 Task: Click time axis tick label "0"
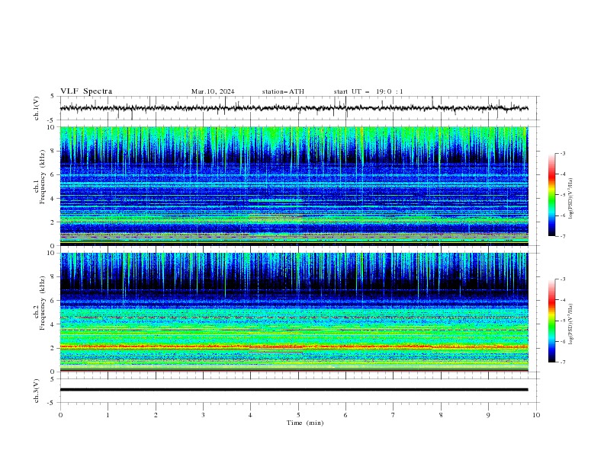(x=60, y=415)
